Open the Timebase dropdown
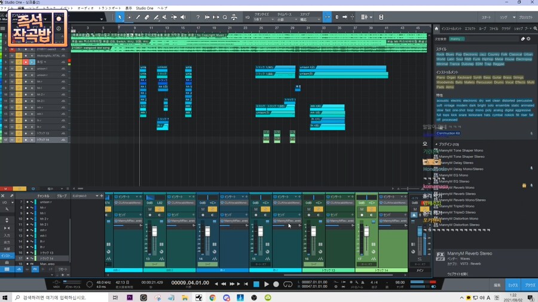This screenshot has width=538, height=302. [x=287, y=20]
